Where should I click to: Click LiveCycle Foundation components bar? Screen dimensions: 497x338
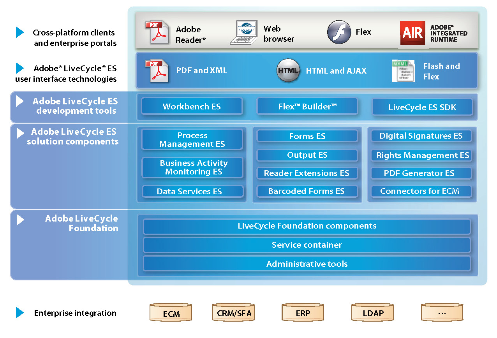point(307,227)
